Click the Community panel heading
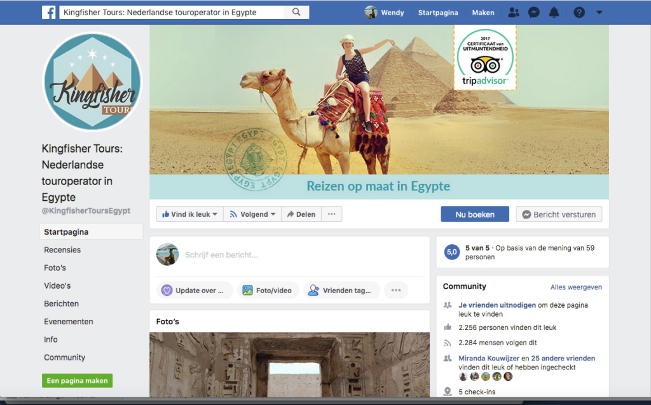 pyautogui.click(x=464, y=286)
